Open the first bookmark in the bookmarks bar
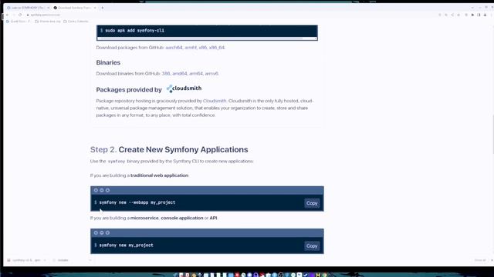494x277 pixels. pos(18,22)
